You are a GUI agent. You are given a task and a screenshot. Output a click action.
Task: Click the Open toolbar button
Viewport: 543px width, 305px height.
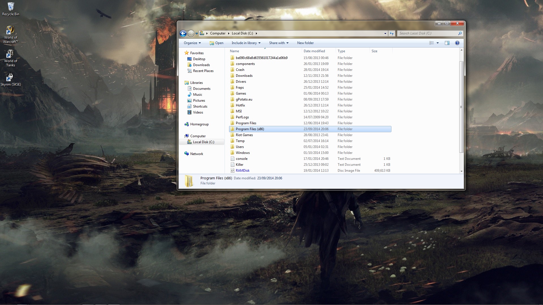(x=216, y=43)
